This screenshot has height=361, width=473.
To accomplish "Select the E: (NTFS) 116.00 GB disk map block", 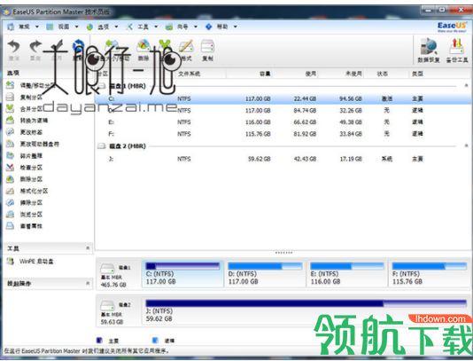I will pos(347,274).
